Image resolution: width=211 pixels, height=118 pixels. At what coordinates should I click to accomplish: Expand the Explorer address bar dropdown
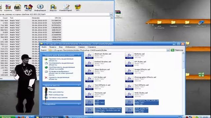[168, 50]
